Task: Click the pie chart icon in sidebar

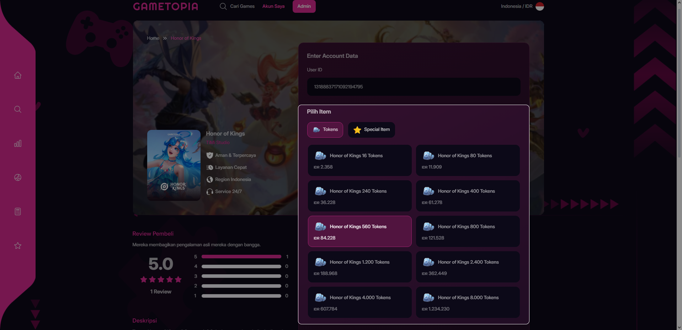Action: 18,177
